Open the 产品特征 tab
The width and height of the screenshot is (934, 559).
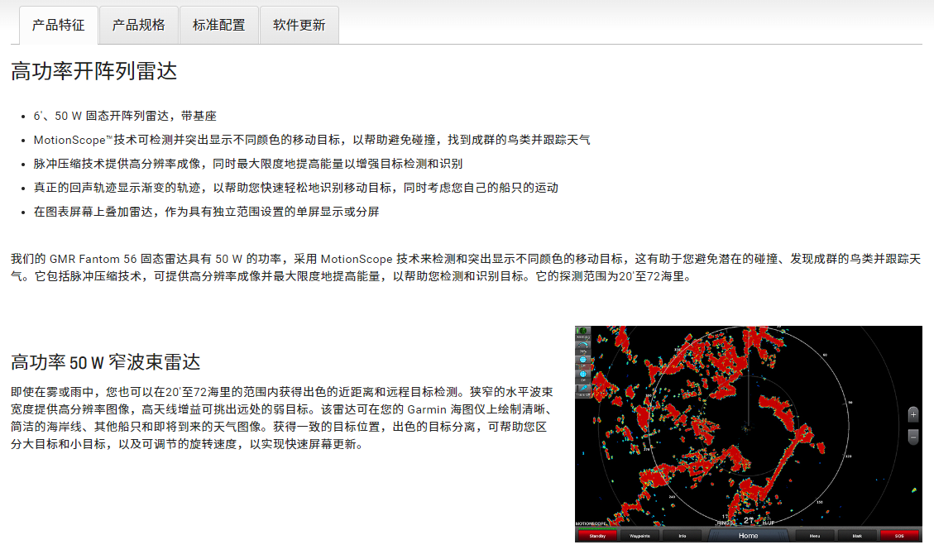coord(59,25)
